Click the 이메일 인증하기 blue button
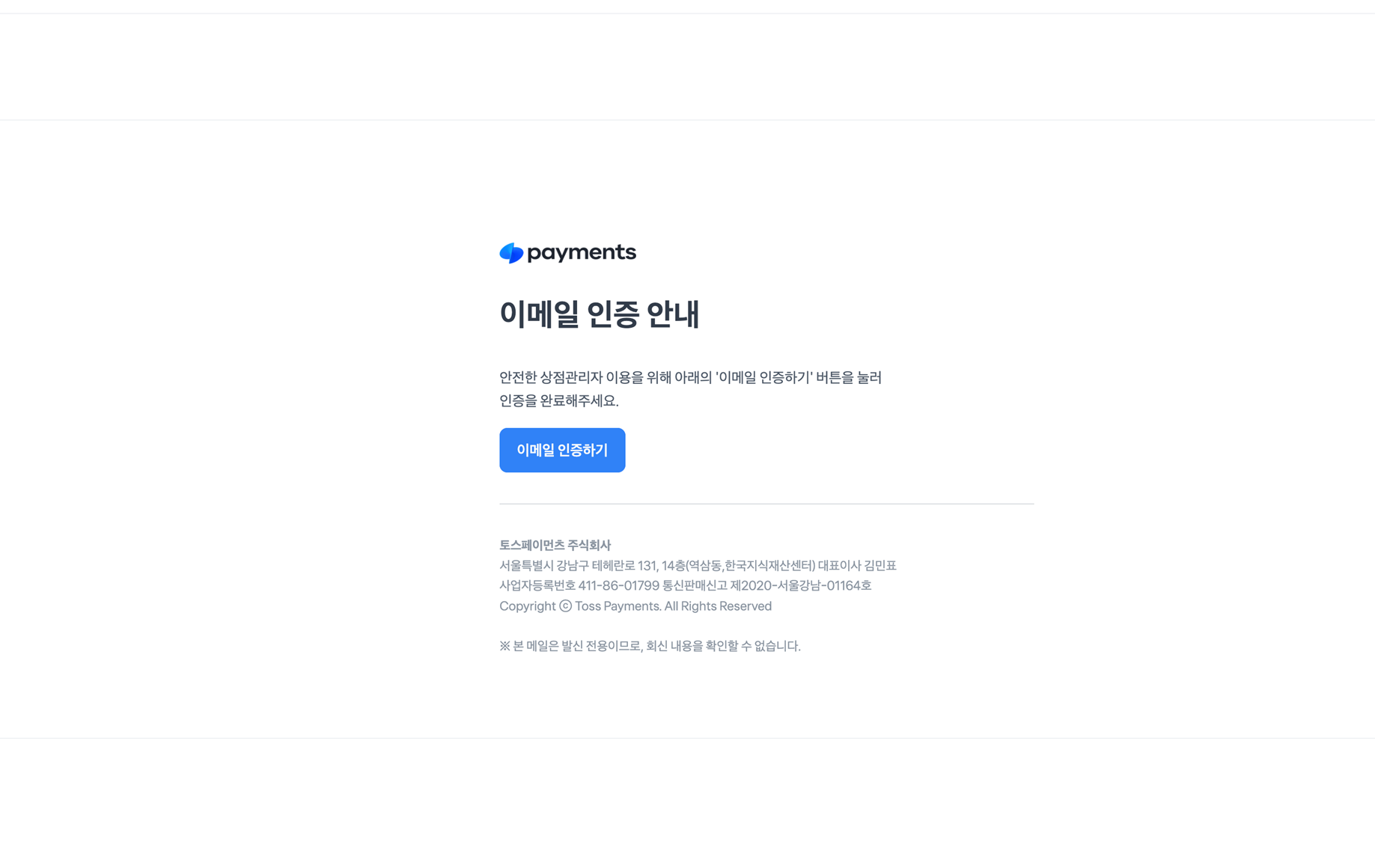Image resolution: width=1375 pixels, height=842 pixels. click(x=562, y=450)
